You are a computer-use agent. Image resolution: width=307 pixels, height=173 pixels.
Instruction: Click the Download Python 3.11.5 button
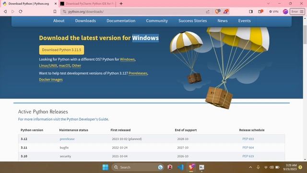click(61, 50)
